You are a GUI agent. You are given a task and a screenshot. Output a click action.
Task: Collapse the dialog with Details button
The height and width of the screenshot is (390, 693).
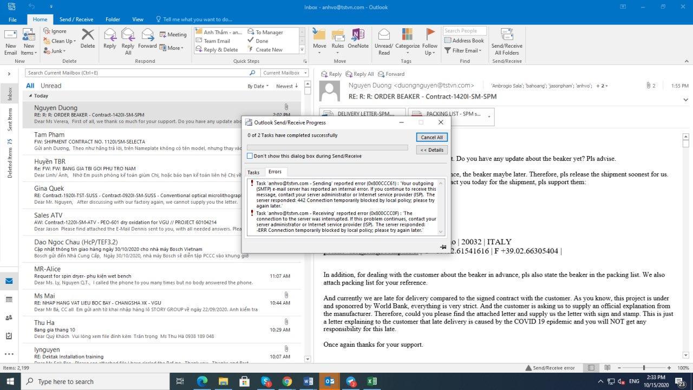click(x=432, y=149)
